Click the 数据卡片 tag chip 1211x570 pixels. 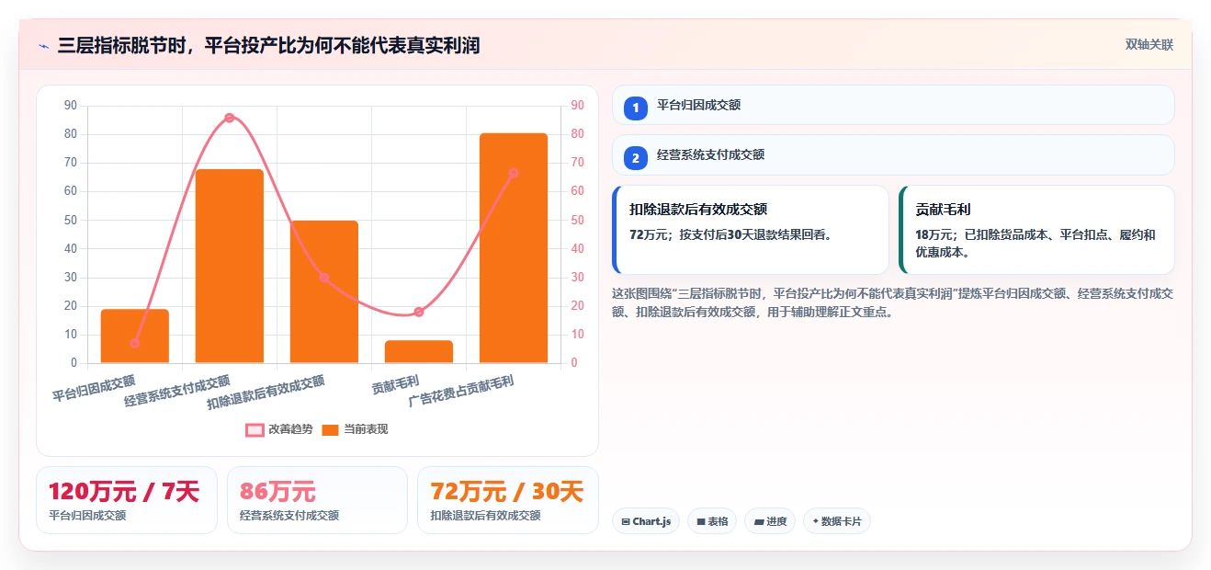[x=836, y=521]
